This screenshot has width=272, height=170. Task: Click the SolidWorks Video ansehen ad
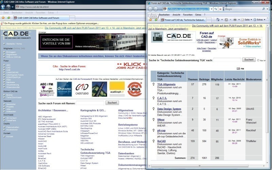240,43
